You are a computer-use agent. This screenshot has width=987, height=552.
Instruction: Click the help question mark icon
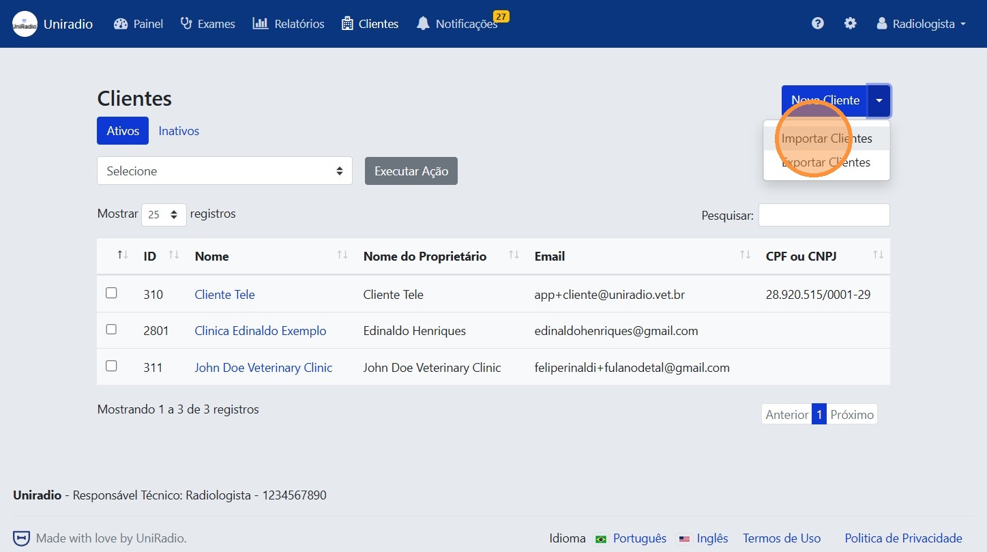click(x=817, y=23)
